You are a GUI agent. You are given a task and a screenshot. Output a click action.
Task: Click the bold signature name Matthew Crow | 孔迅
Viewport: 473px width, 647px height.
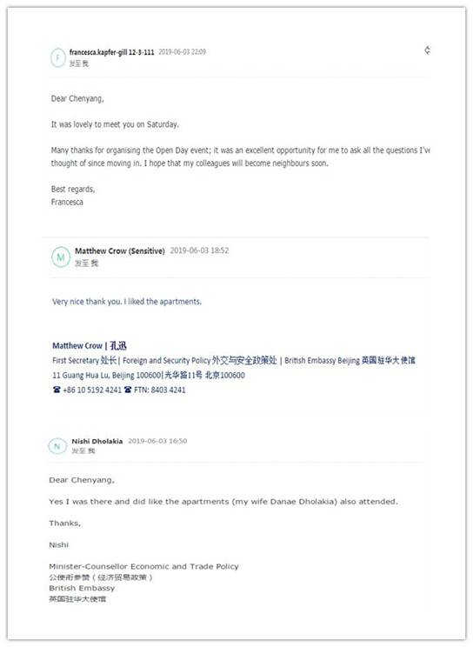tap(90, 346)
